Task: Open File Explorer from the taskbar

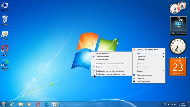Action: tap(21, 104)
